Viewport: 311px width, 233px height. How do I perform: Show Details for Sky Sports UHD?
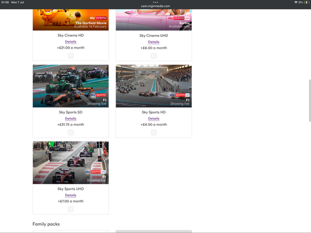point(70,195)
